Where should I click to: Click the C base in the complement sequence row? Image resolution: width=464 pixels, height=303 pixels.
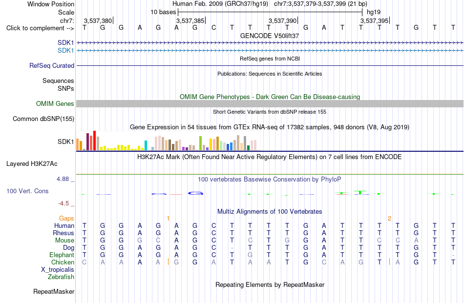coord(213,28)
